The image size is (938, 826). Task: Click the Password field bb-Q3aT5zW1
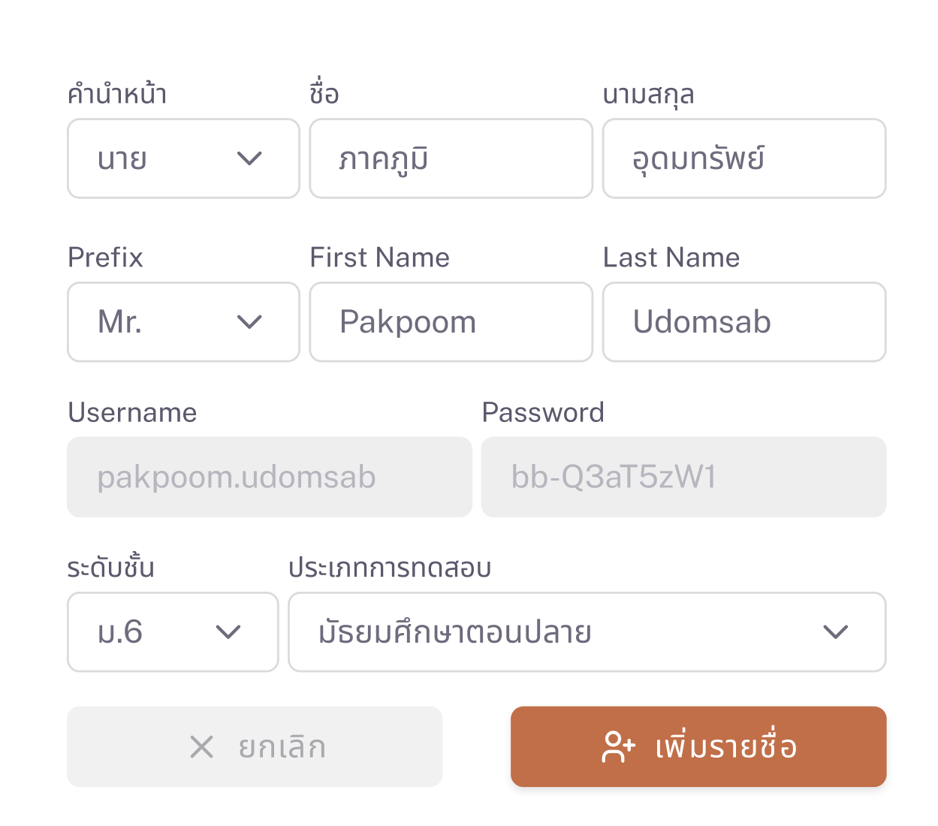click(x=684, y=478)
